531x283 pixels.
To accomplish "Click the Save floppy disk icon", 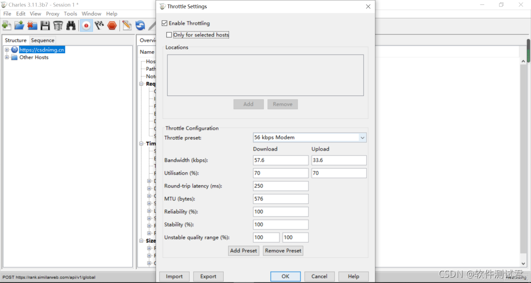I will (x=45, y=26).
